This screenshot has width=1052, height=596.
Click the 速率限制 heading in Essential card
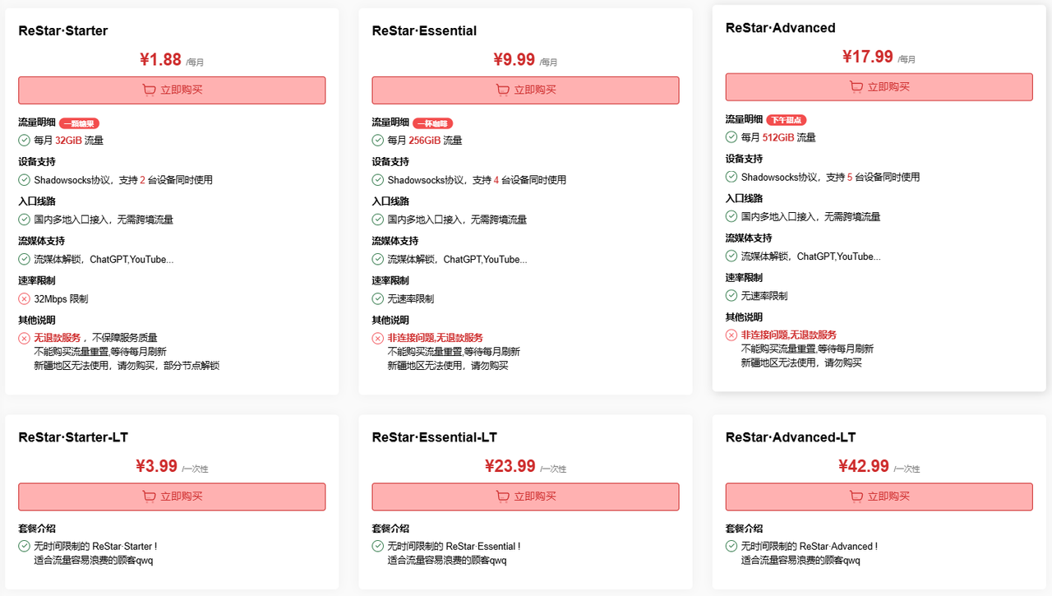(390, 281)
